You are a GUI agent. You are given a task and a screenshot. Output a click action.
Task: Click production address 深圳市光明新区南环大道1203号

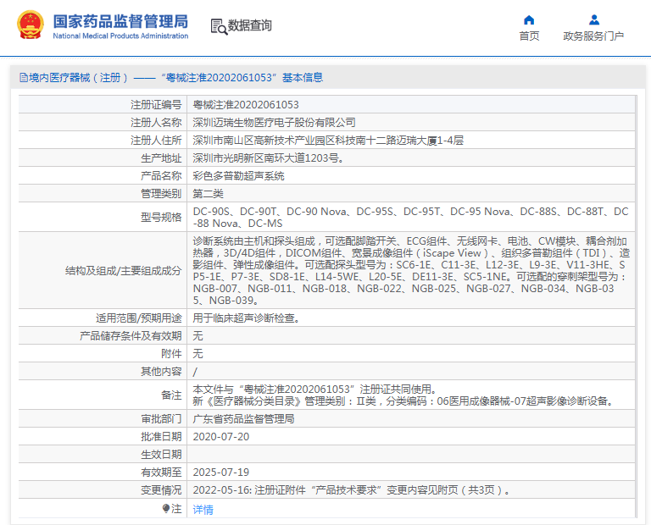268,158
